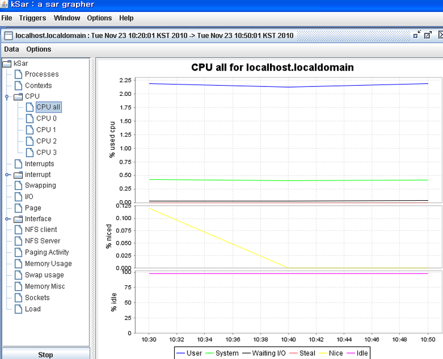The height and width of the screenshot is (359, 443).
Task: Click the Paging Activity document icon
Action: click(x=19, y=252)
